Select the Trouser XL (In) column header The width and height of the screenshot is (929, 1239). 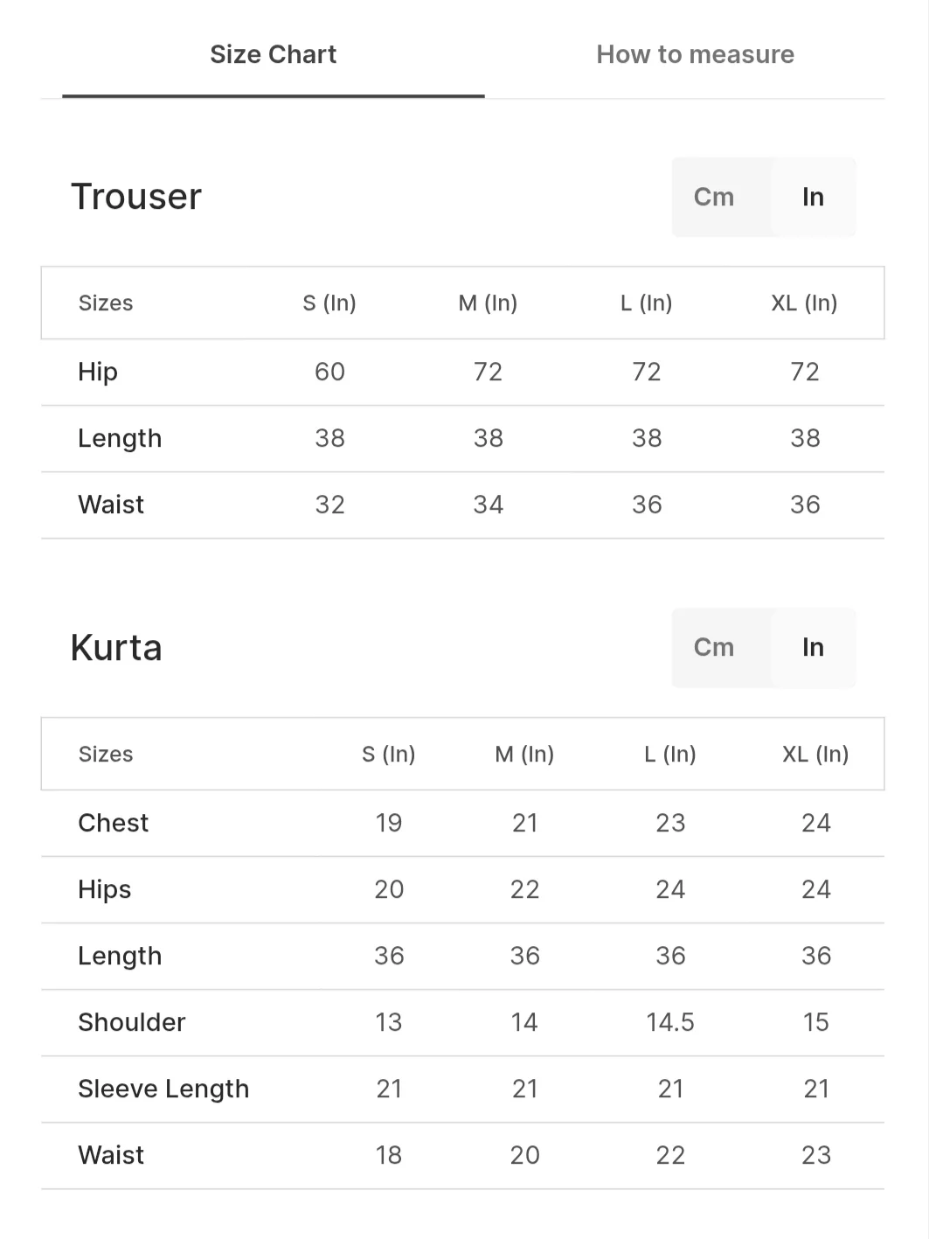(x=804, y=303)
